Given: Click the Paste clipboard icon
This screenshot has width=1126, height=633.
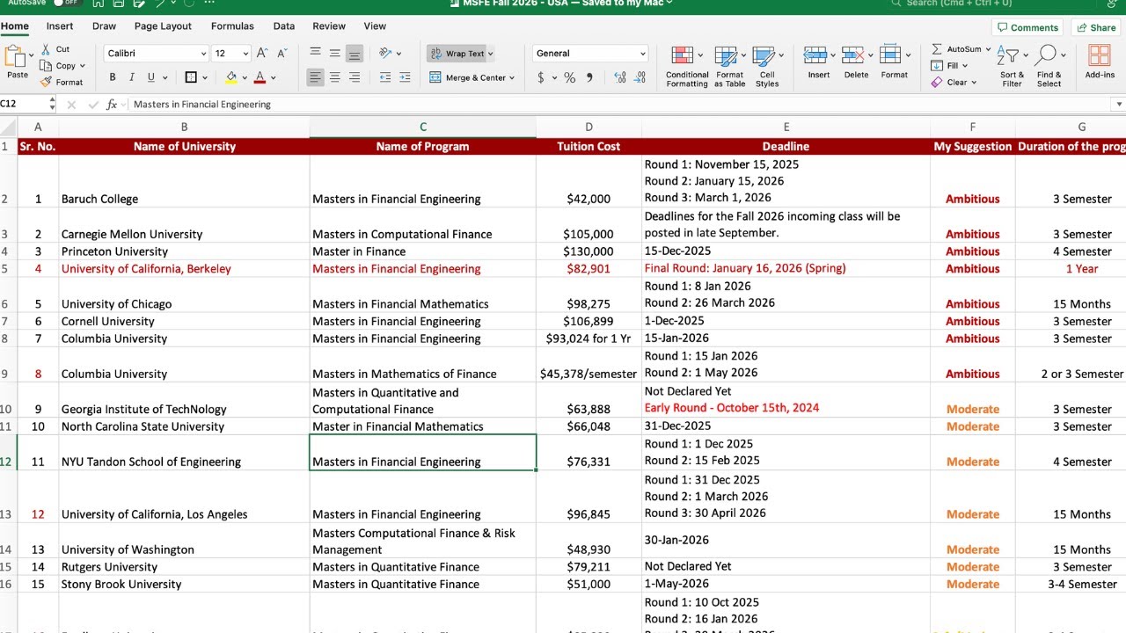Looking at the screenshot, I should pos(16,56).
